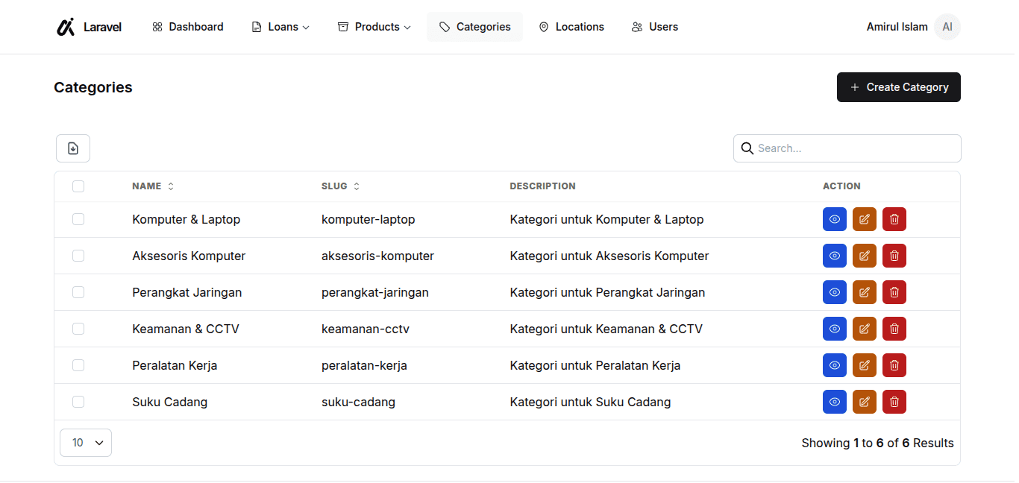Viewport: 1019px width, 483px height.
Task: Check the checkbox for Suku Cadang row
Action: [x=78, y=402]
